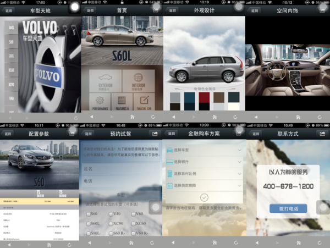The image size is (330, 248).
Task: Open Performance gear tile on 首页 screen
Action: click(x=100, y=102)
